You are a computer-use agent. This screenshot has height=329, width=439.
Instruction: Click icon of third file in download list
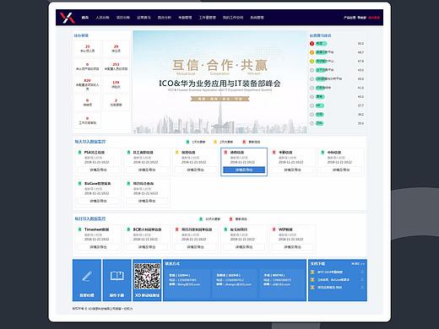[x=312, y=288]
